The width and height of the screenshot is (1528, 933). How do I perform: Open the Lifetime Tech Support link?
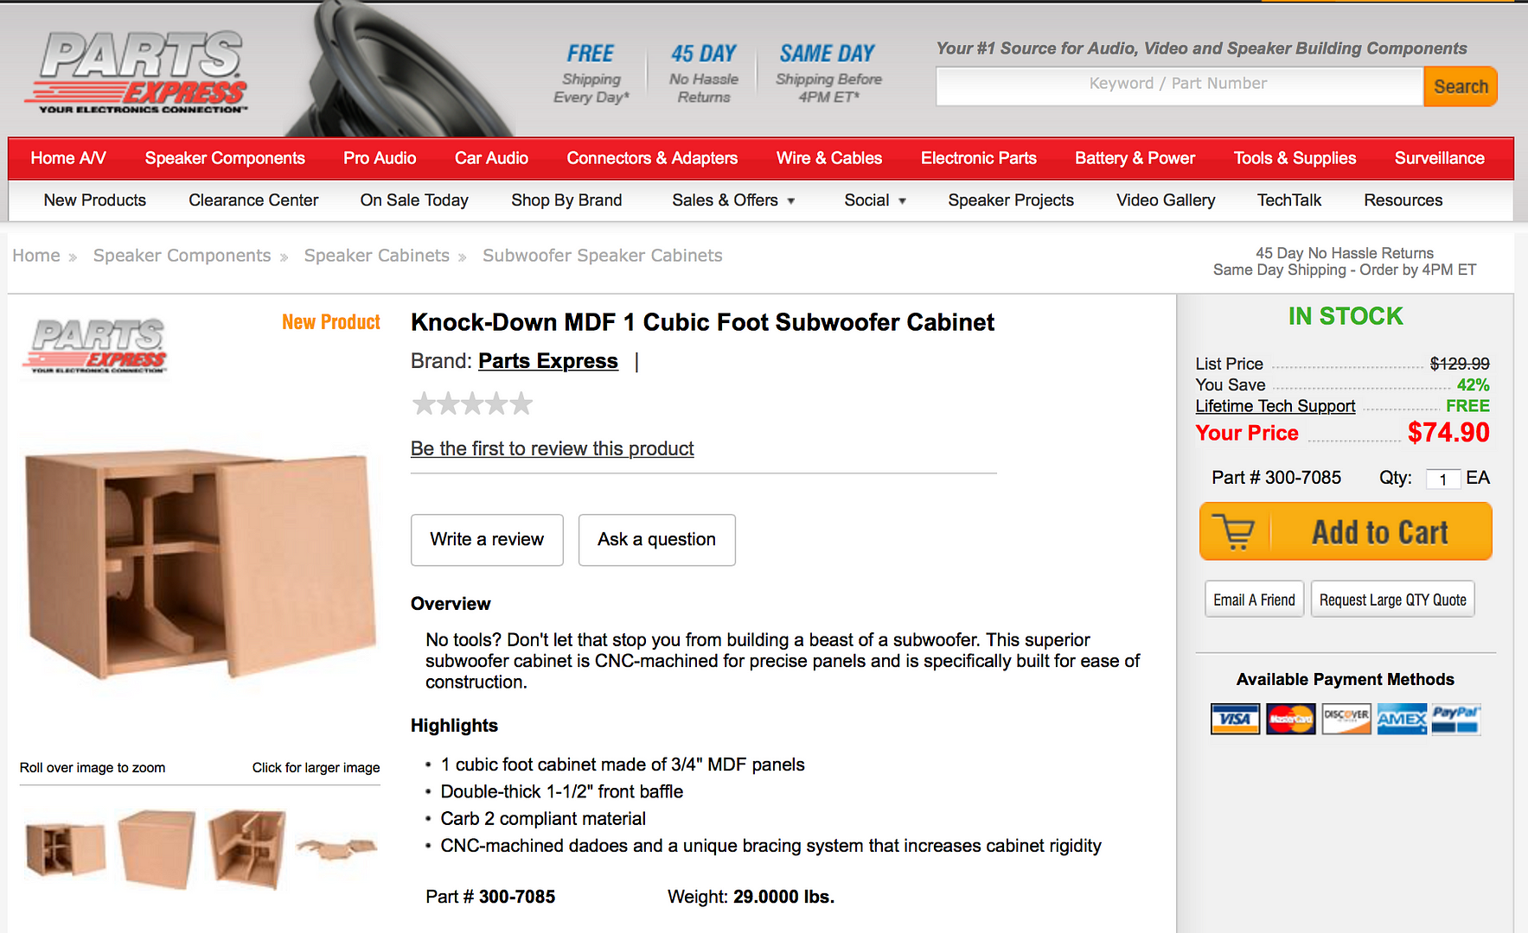point(1275,406)
